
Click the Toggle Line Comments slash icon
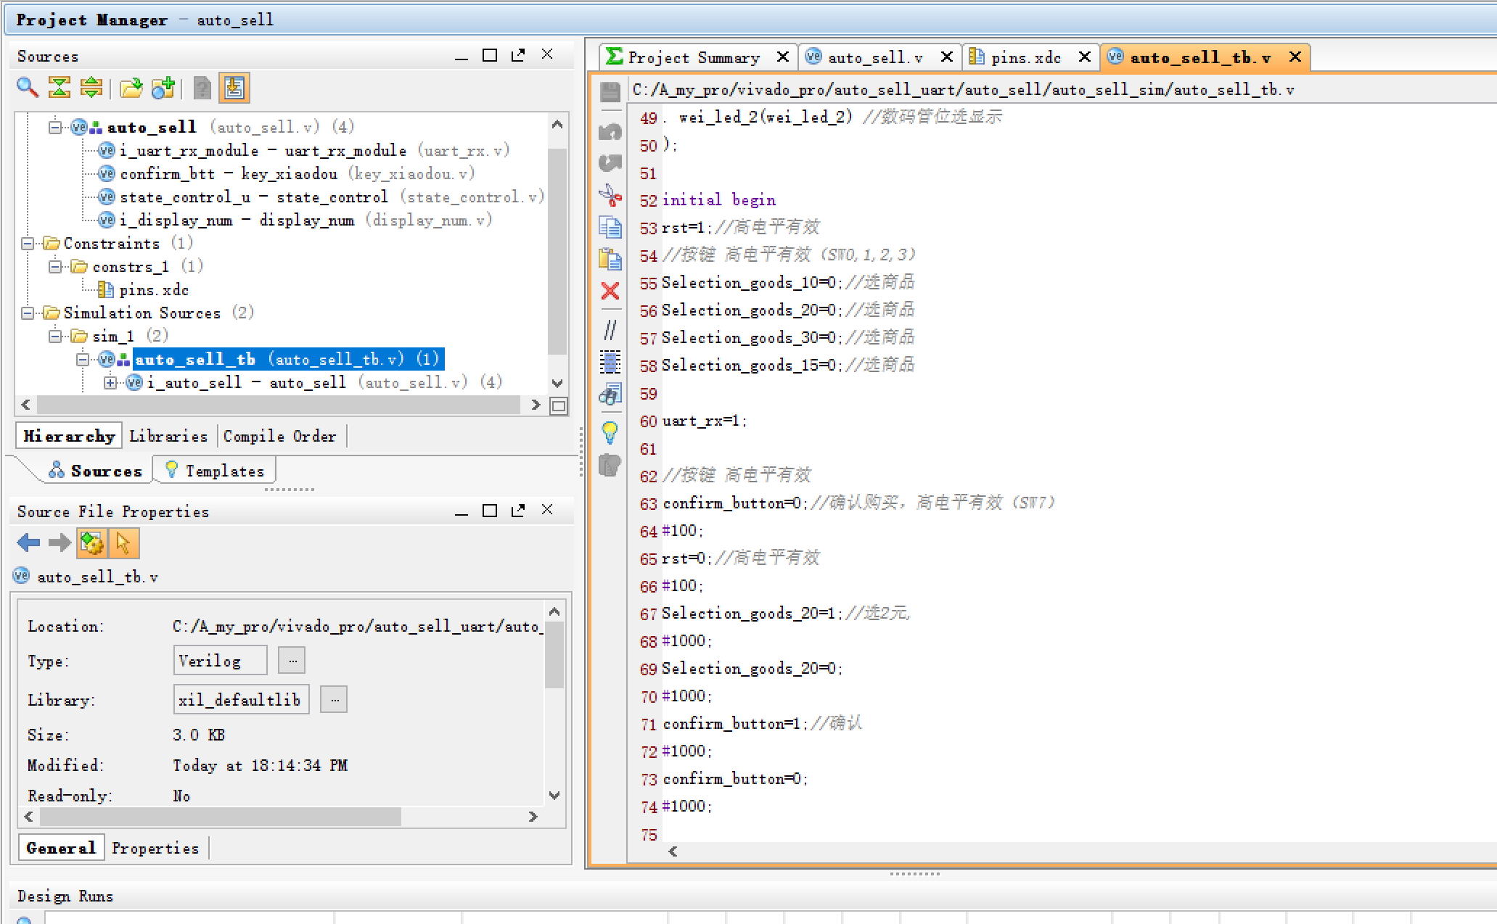pos(610,330)
